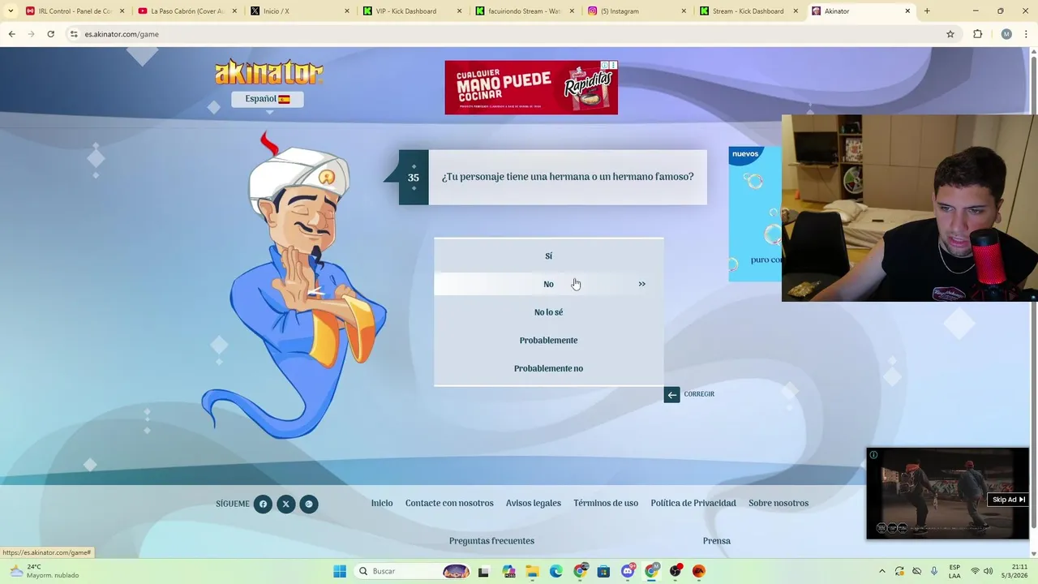Click the taskbar Buscar search box
The width and height of the screenshot is (1038, 584).
tap(414, 571)
